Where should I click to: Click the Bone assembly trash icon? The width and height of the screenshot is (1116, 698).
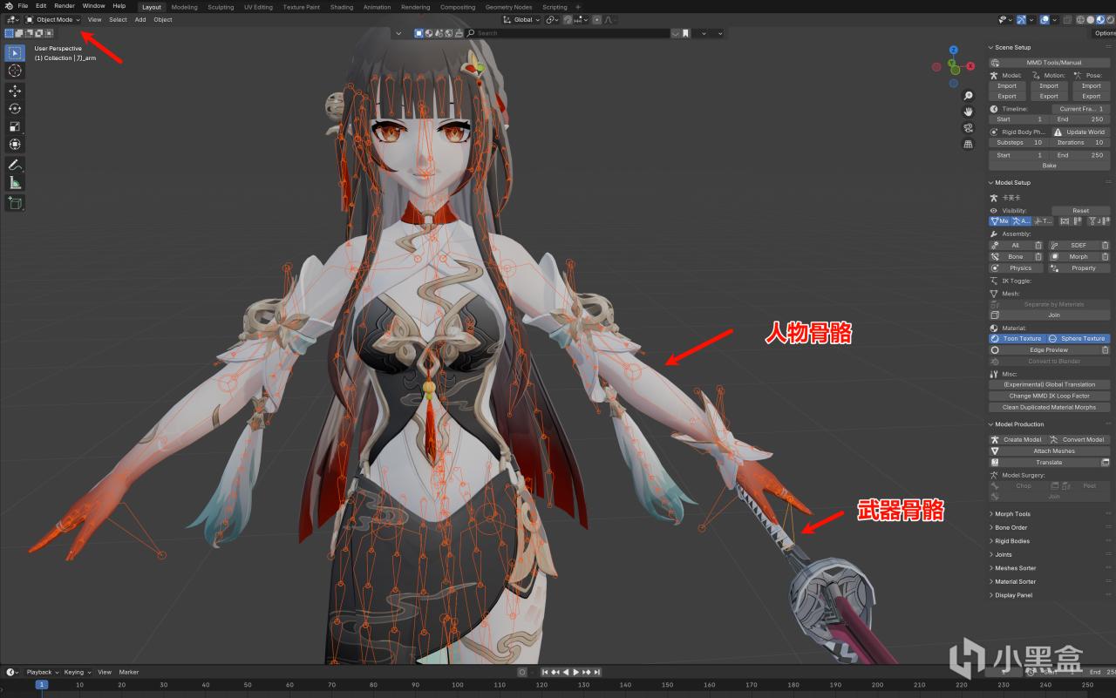tap(1038, 257)
